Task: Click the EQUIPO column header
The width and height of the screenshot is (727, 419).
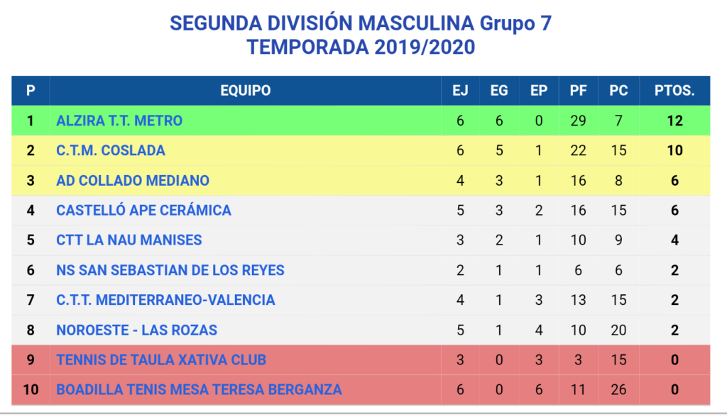Action: point(245,90)
